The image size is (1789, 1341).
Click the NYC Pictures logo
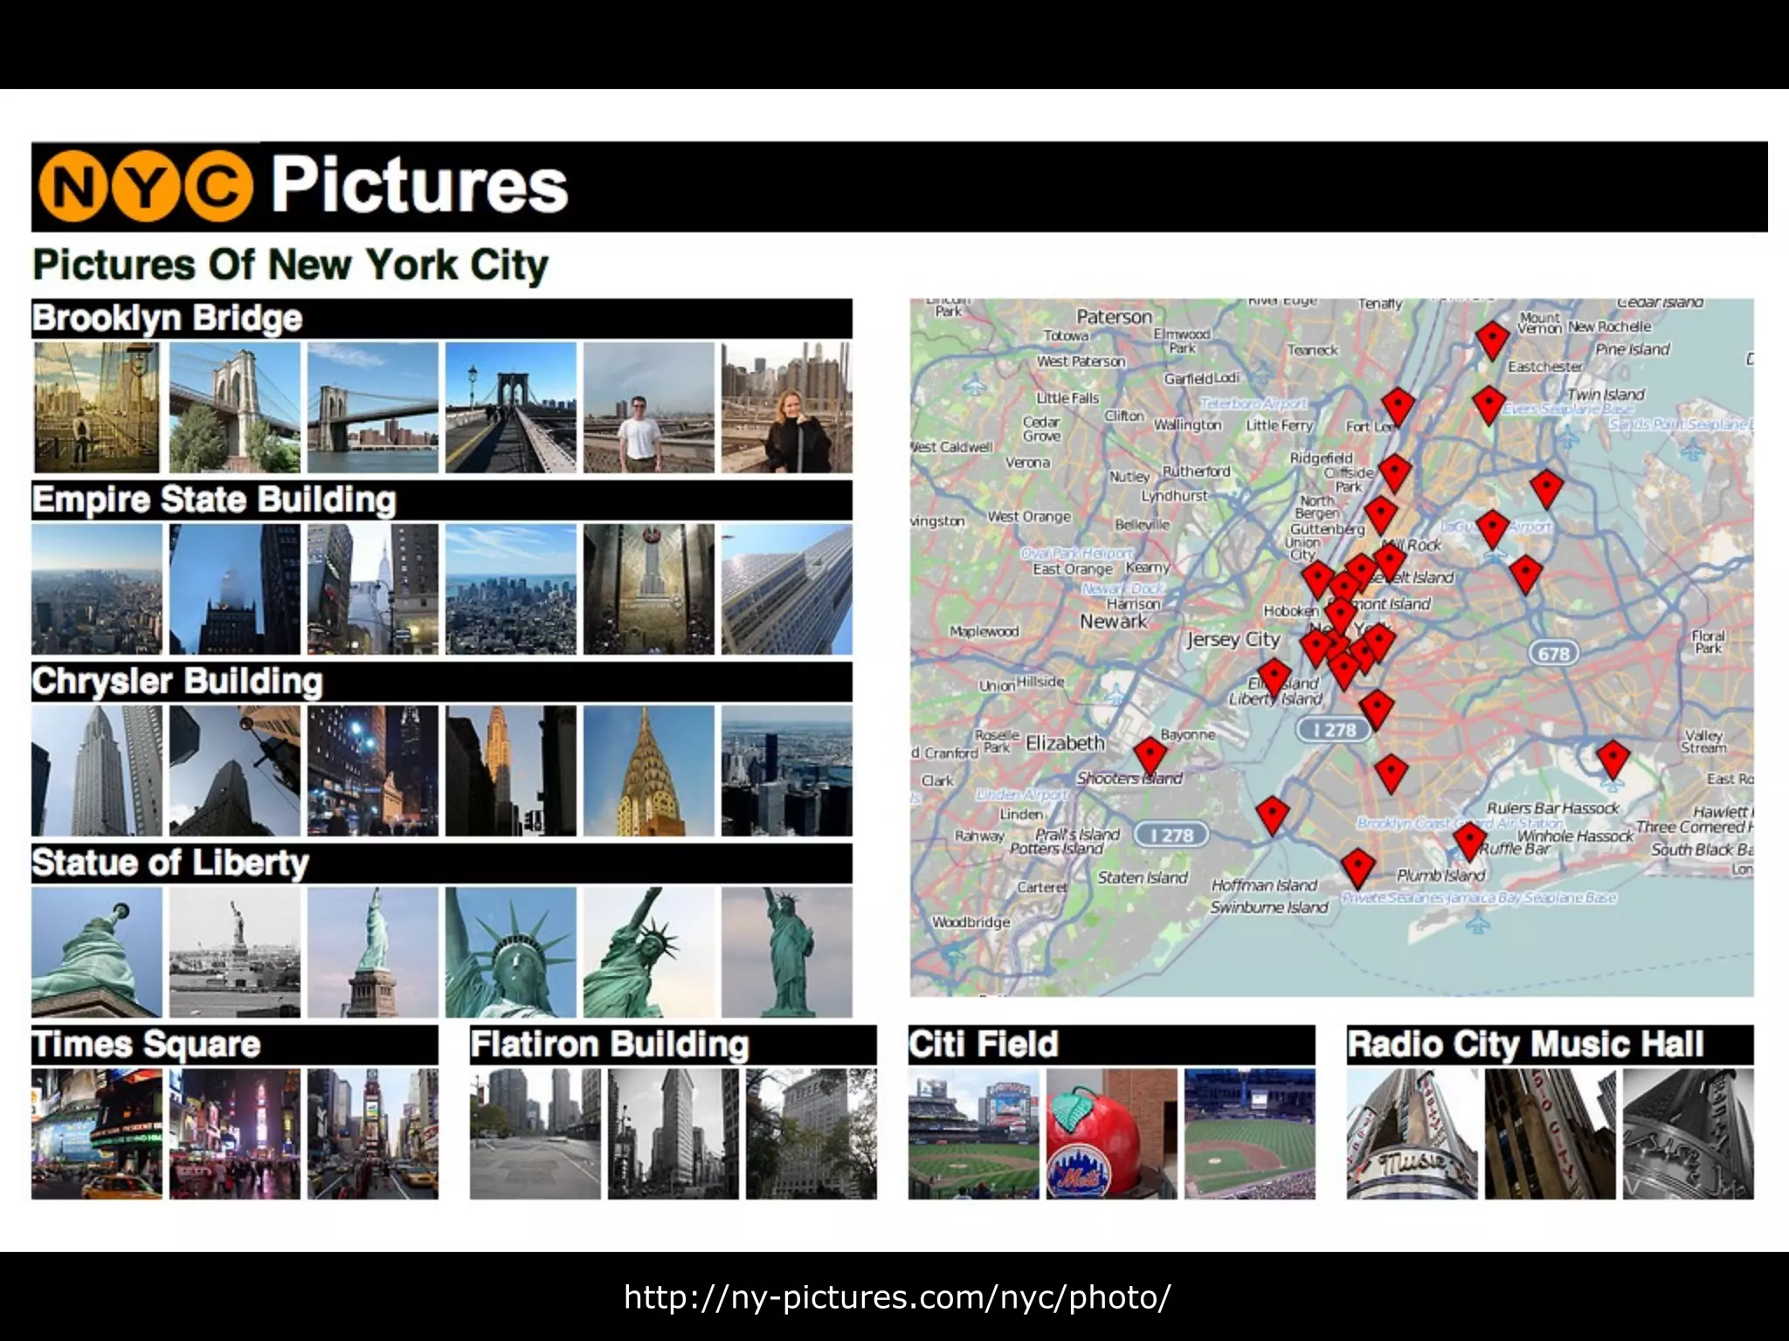pyautogui.click(x=303, y=186)
